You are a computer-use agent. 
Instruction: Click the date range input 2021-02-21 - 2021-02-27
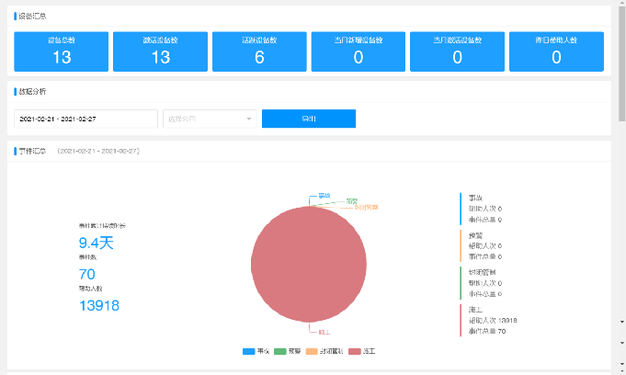tap(85, 119)
